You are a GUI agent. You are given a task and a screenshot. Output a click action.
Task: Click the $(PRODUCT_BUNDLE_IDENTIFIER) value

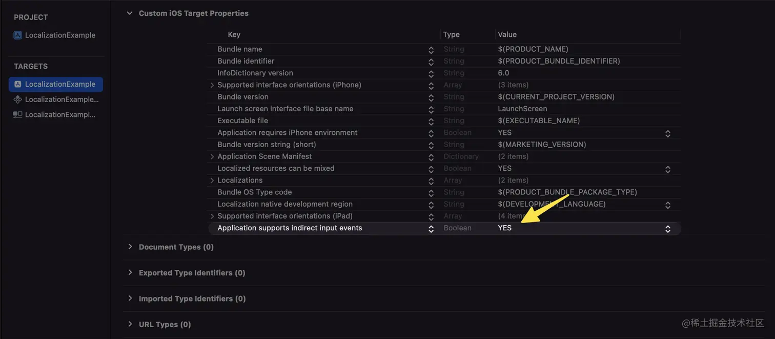[559, 61]
